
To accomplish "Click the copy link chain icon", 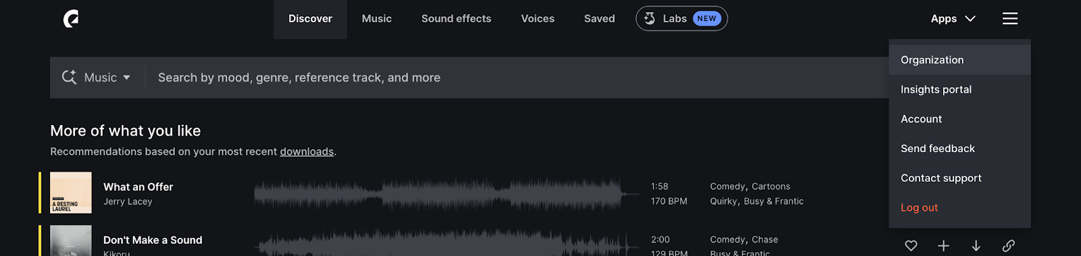I will (1009, 246).
